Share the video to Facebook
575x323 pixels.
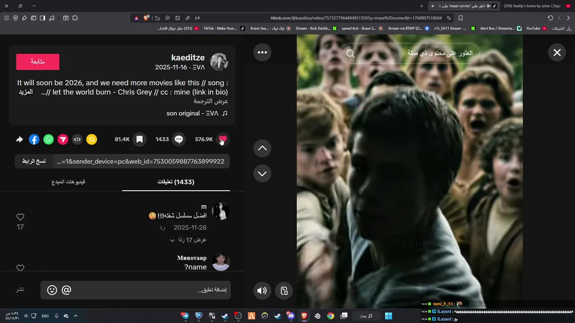tap(34, 140)
